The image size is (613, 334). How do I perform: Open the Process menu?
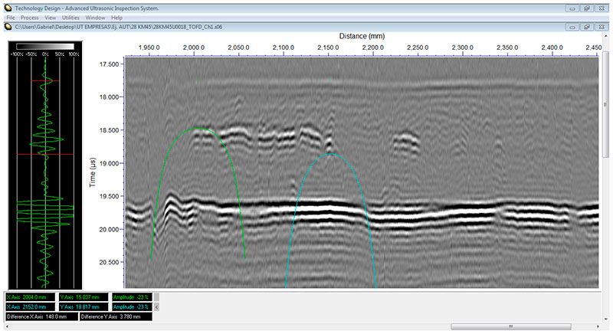click(x=30, y=16)
